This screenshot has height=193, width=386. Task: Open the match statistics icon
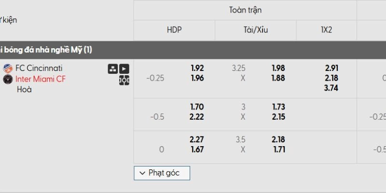112,69
